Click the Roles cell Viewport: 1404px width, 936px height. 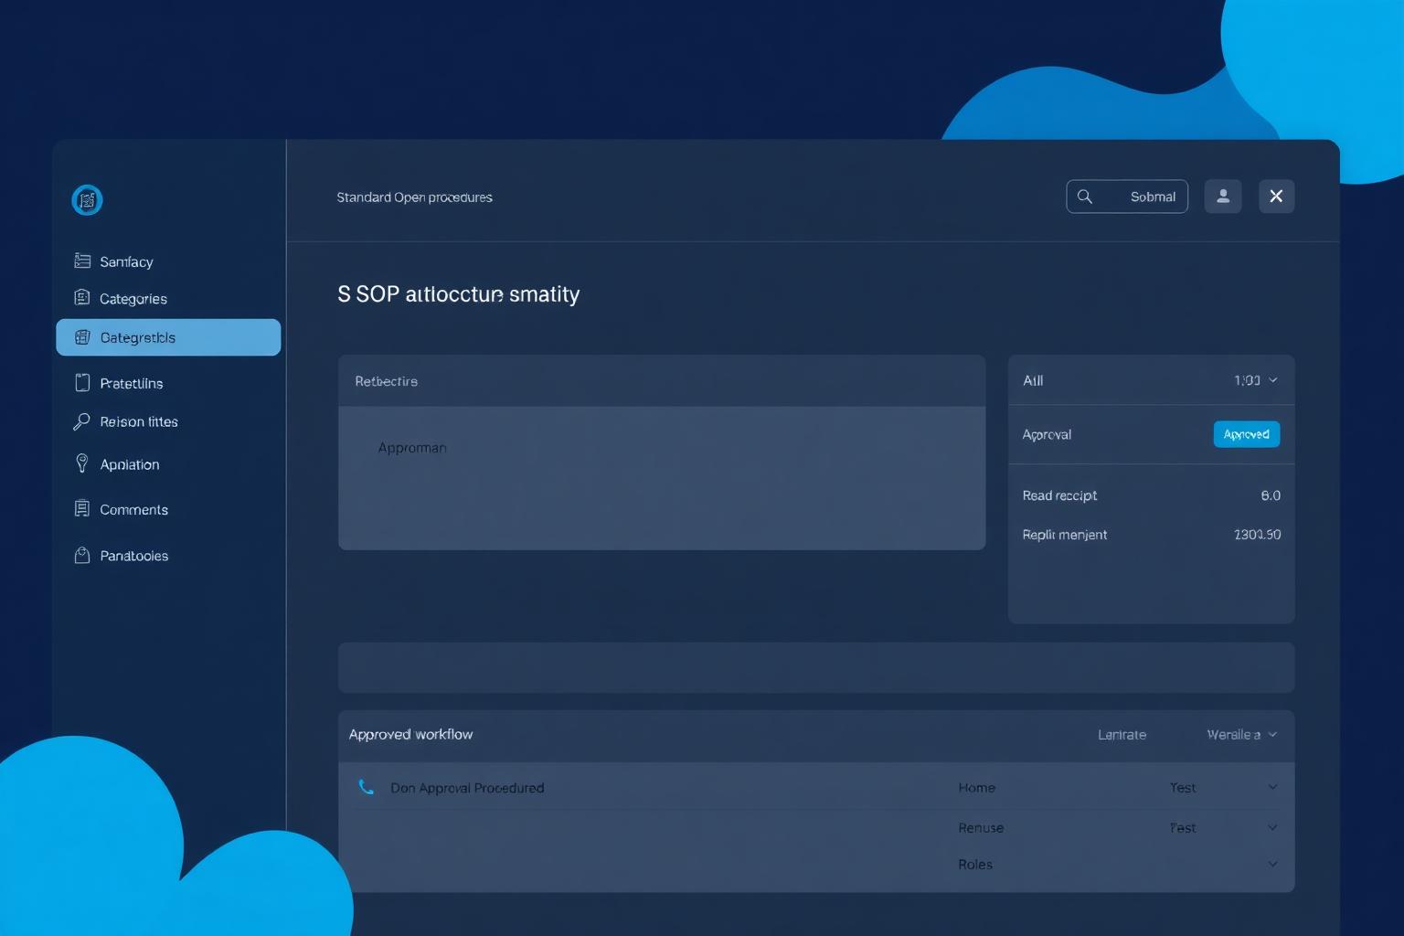(974, 864)
